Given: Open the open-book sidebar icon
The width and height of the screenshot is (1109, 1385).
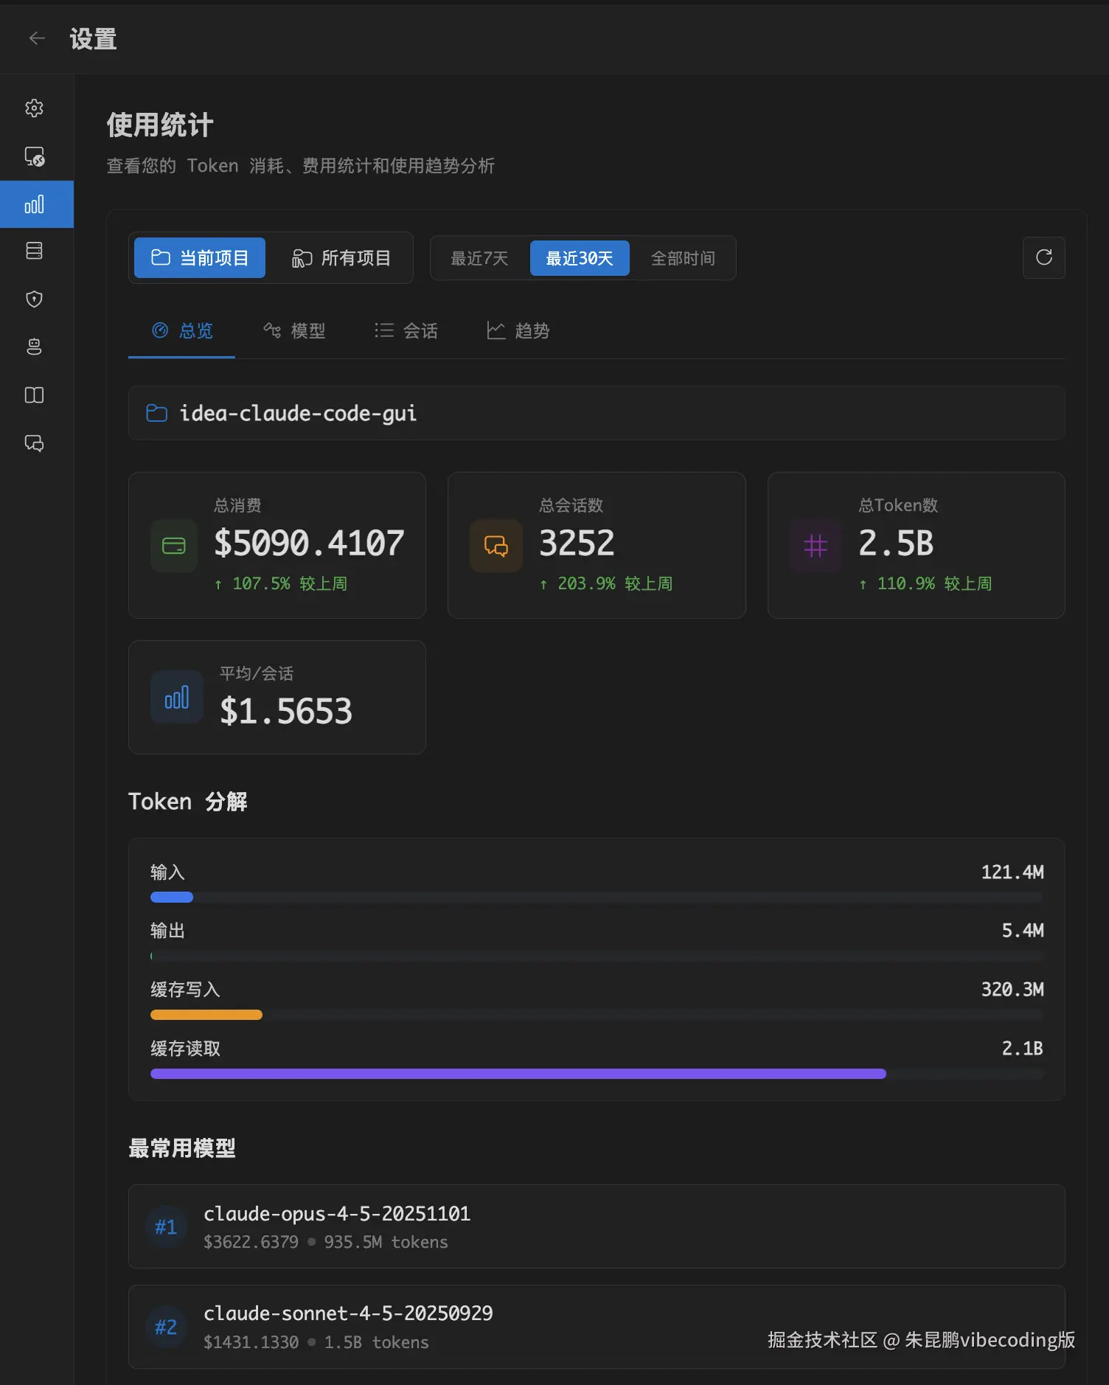Looking at the screenshot, I should (x=35, y=395).
